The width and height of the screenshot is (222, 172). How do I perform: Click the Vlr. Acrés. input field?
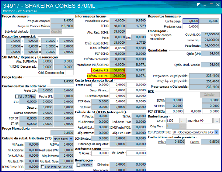pos(136,153)
